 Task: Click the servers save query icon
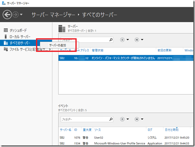pyautogui.click(x=137, y=40)
